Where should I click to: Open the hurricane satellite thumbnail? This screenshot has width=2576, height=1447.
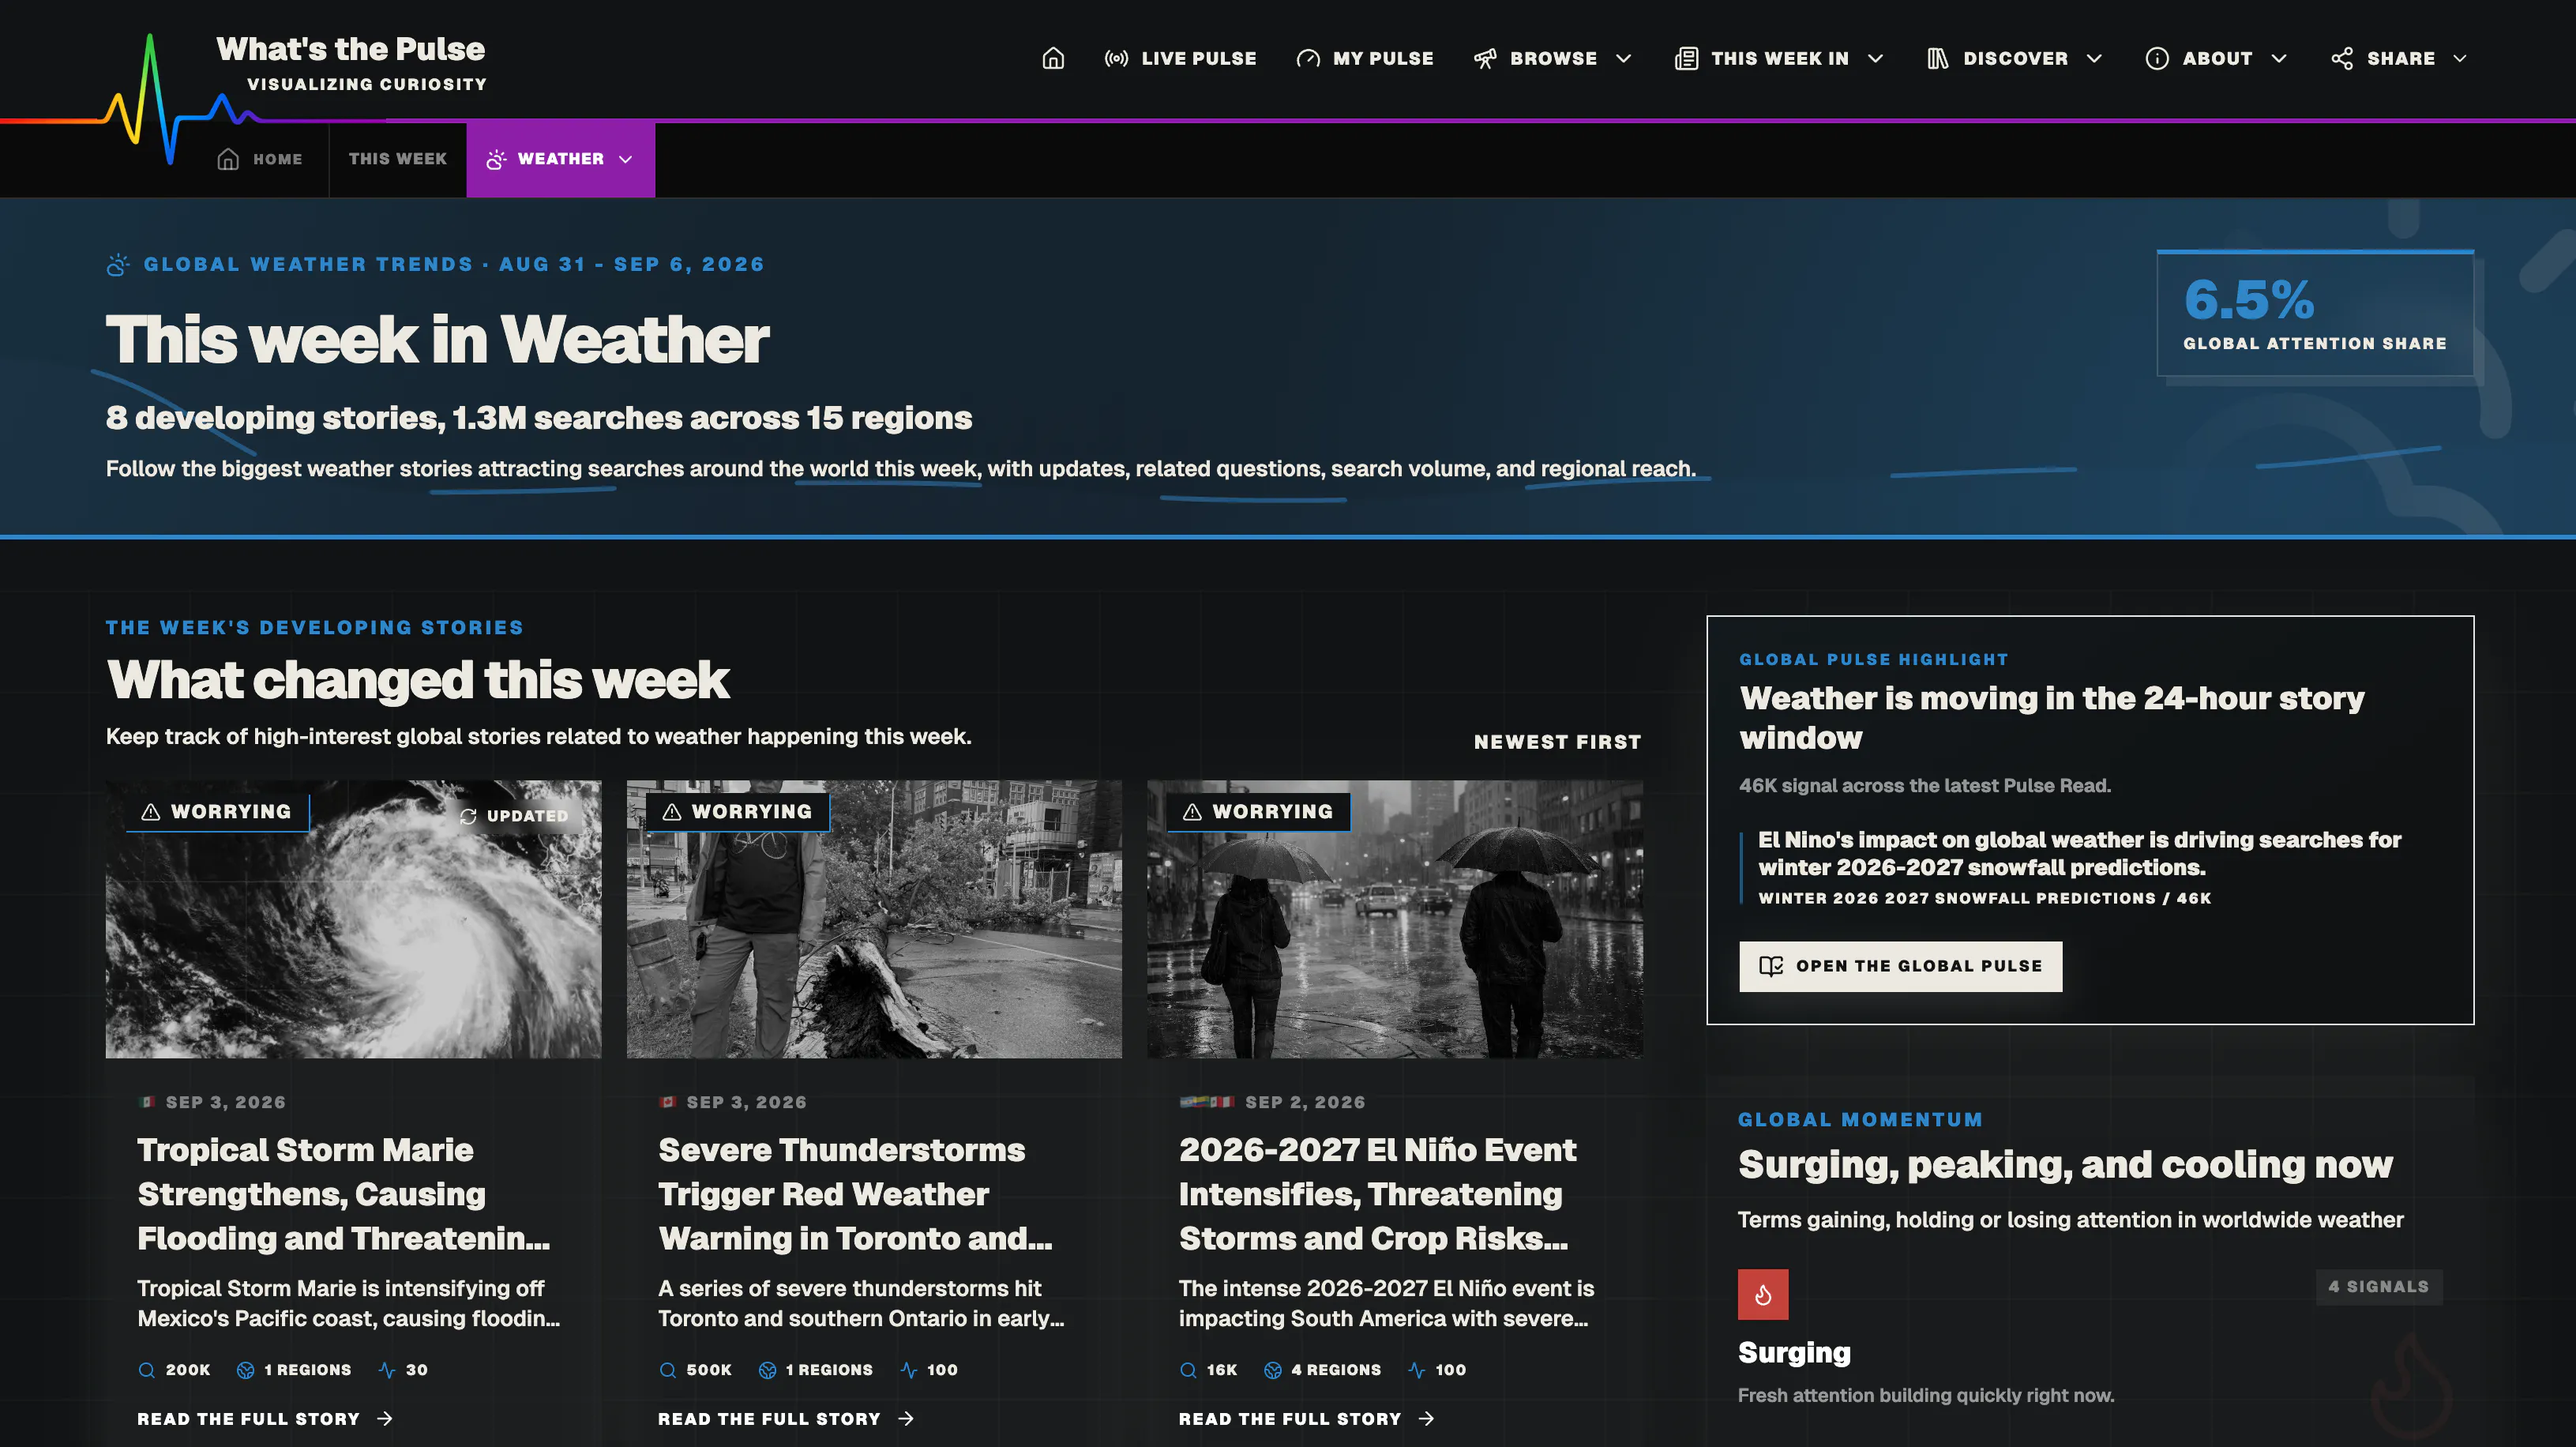point(353,919)
